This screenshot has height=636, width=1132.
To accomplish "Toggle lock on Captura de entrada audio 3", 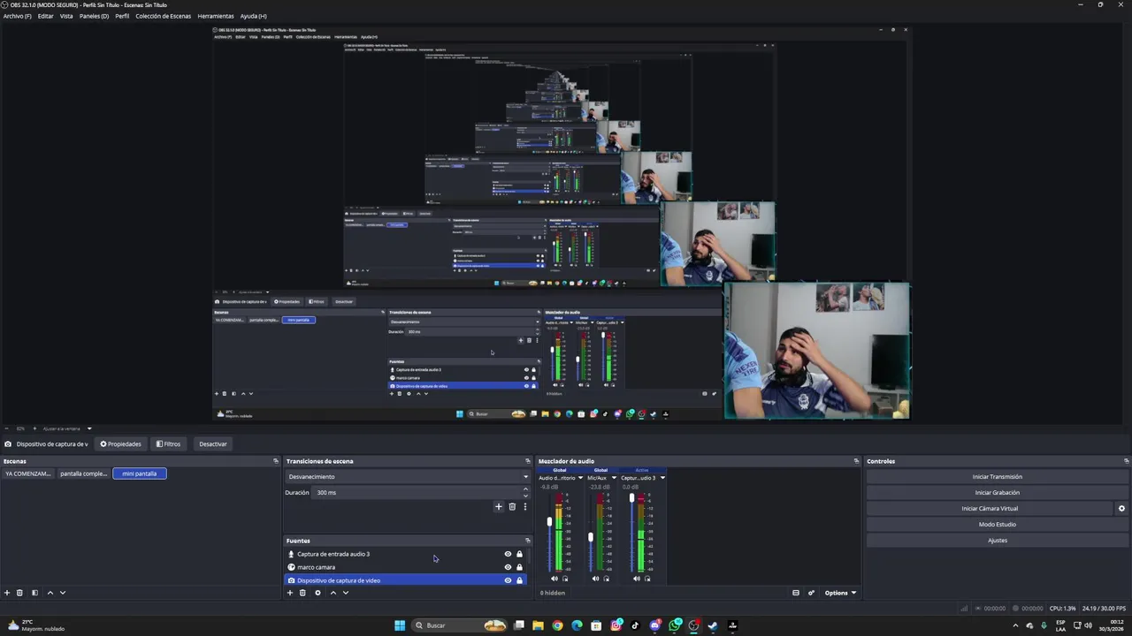I will click(x=519, y=554).
